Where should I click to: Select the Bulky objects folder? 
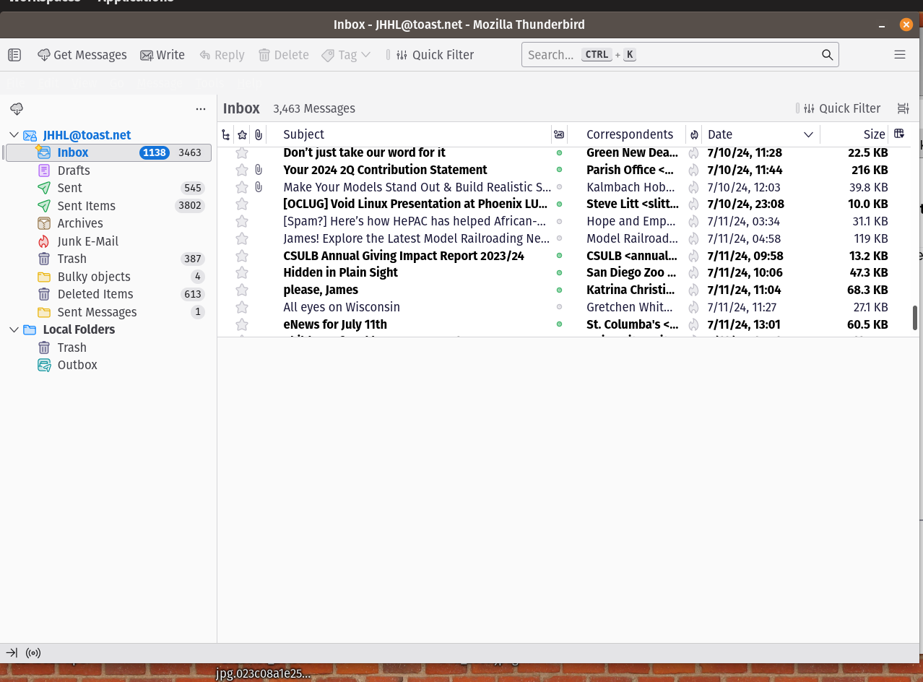[x=94, y=277]
